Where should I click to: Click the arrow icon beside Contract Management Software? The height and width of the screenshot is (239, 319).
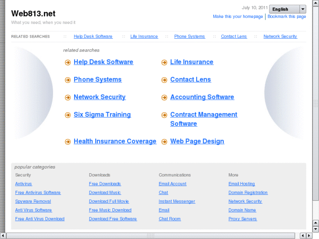click(x=164, y=115)
